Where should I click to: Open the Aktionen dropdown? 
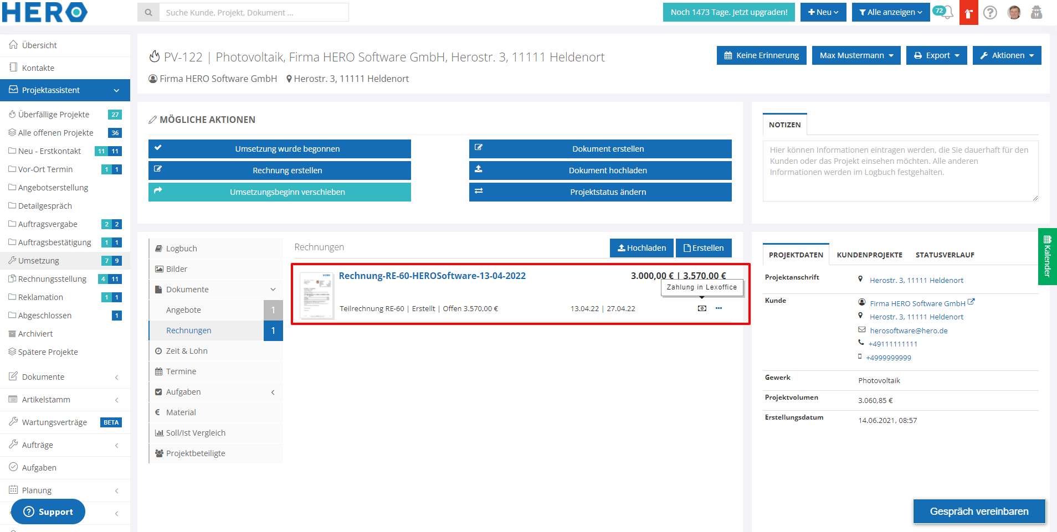(1007, 55)
